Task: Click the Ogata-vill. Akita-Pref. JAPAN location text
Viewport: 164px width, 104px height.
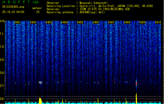Action: [116, 6]
